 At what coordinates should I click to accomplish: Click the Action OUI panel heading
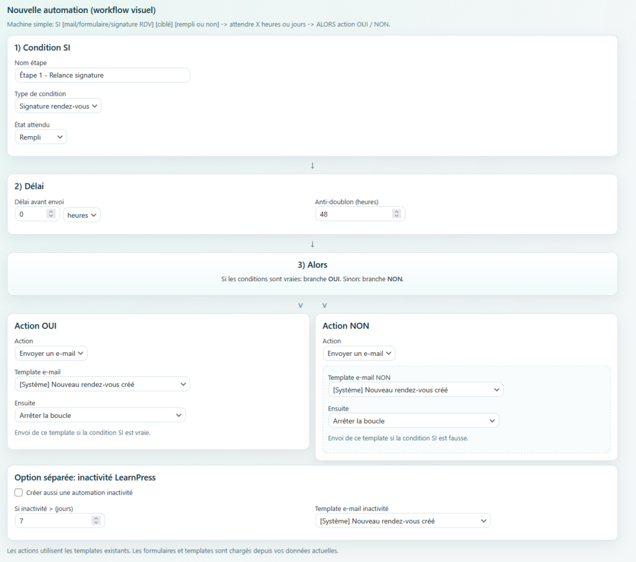point(35,326)
